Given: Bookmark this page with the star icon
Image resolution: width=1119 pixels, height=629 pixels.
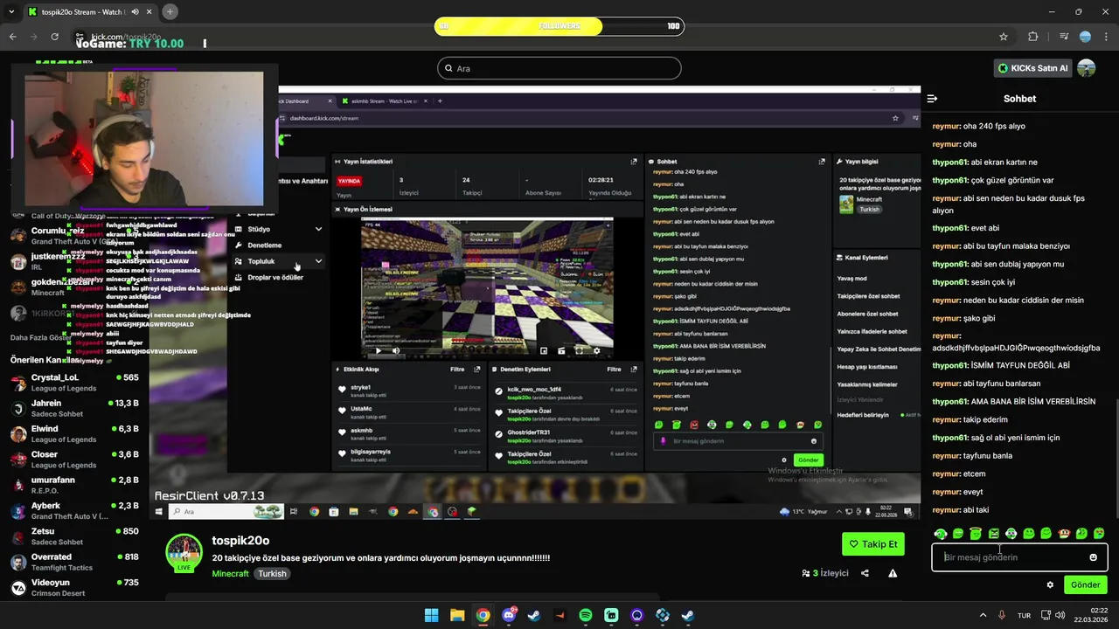Looking at the screenshot, I should 1004,37.
